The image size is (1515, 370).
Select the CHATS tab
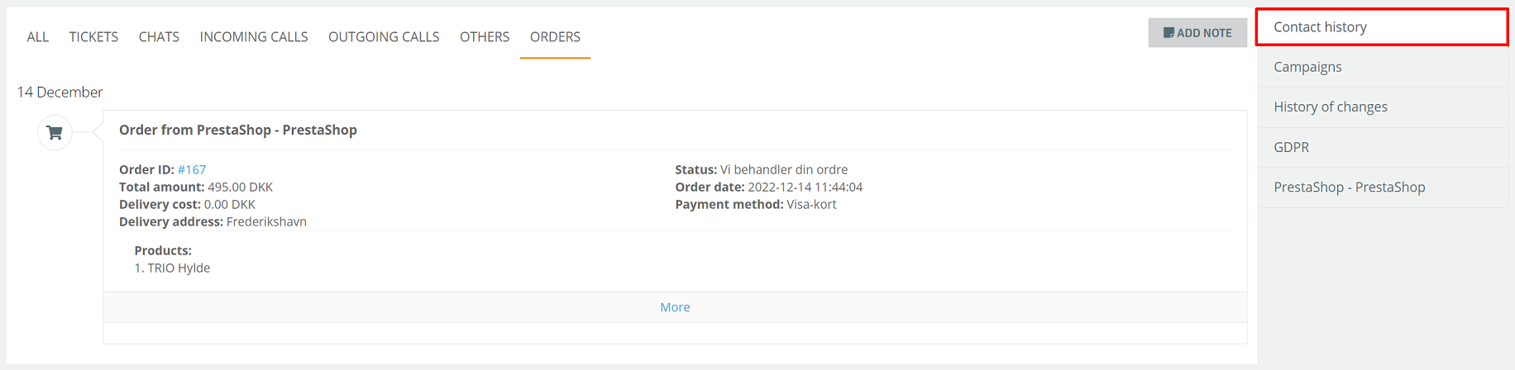159,37
